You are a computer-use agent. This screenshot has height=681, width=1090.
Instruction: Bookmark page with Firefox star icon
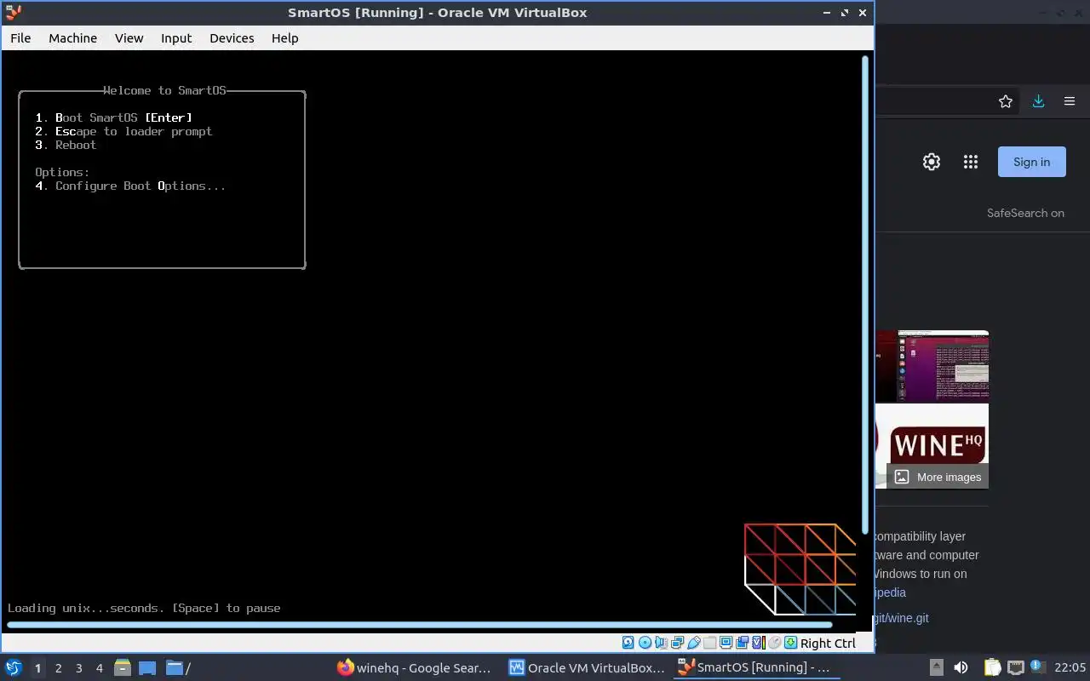(x=1006, y=101)
